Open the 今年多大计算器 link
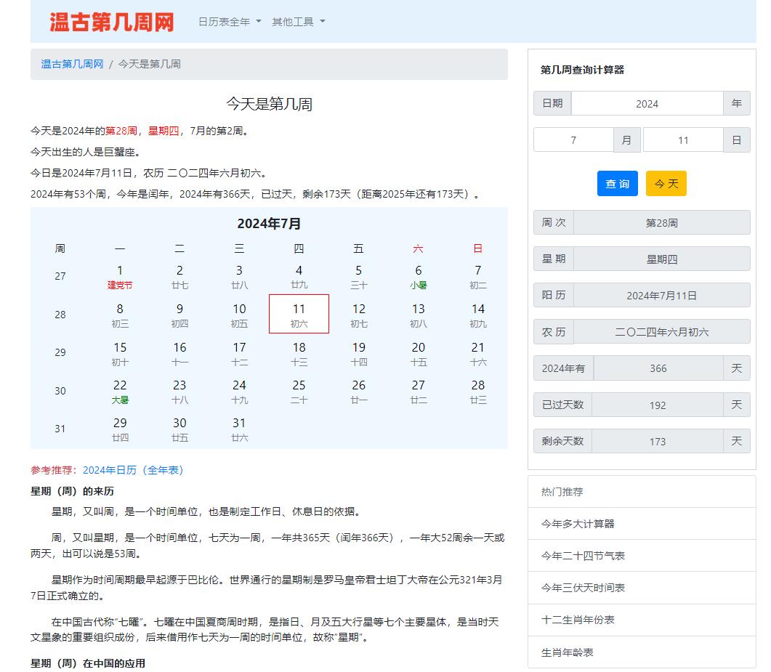Viewport: 771px width, 672px height. tap(581, 524)
